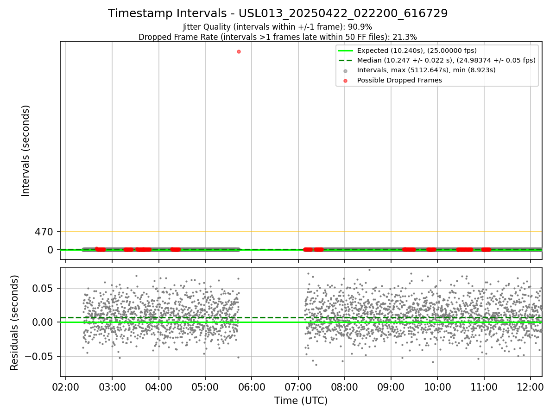
Task: Click the 06:00 time tick label
Action: tap(252, 387)
